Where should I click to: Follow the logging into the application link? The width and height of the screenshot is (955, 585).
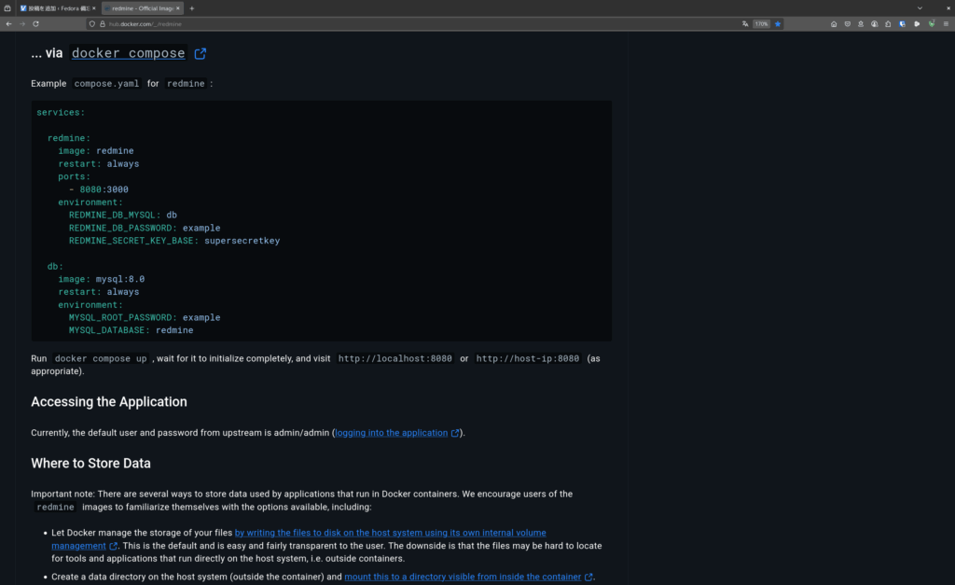392,433
